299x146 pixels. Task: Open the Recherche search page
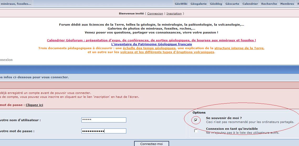point(269,4)
